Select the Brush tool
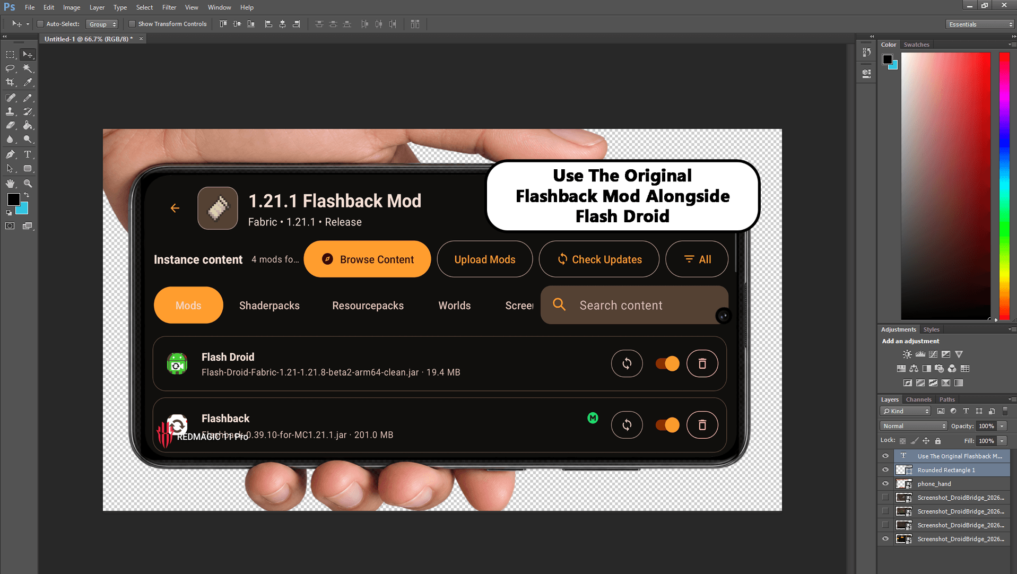The image size is (1017, 574). 28,98
